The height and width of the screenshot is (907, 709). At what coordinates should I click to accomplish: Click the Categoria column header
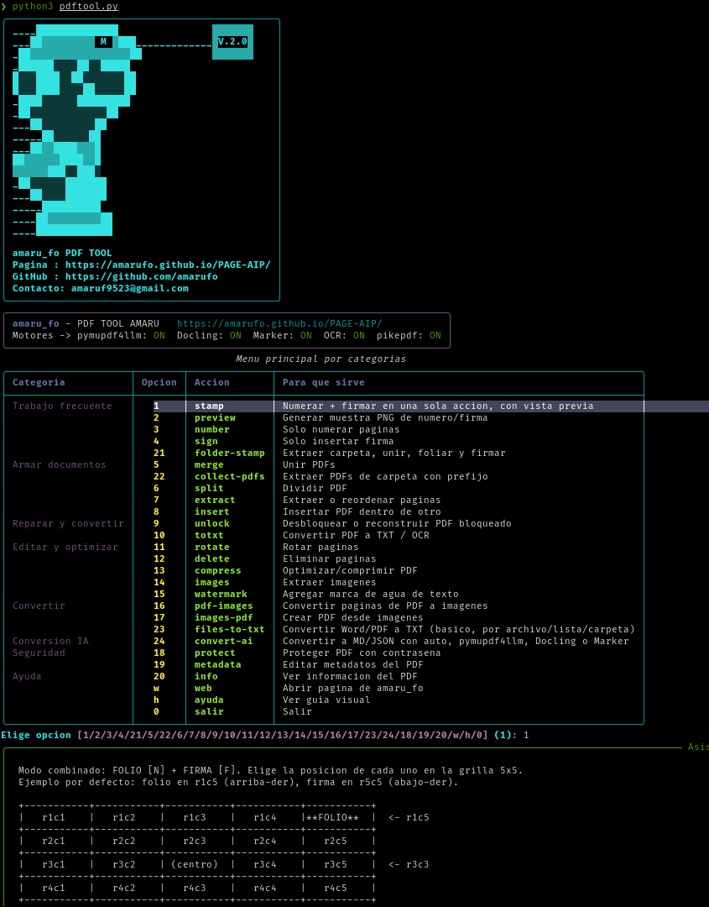(x=39, y=382)
